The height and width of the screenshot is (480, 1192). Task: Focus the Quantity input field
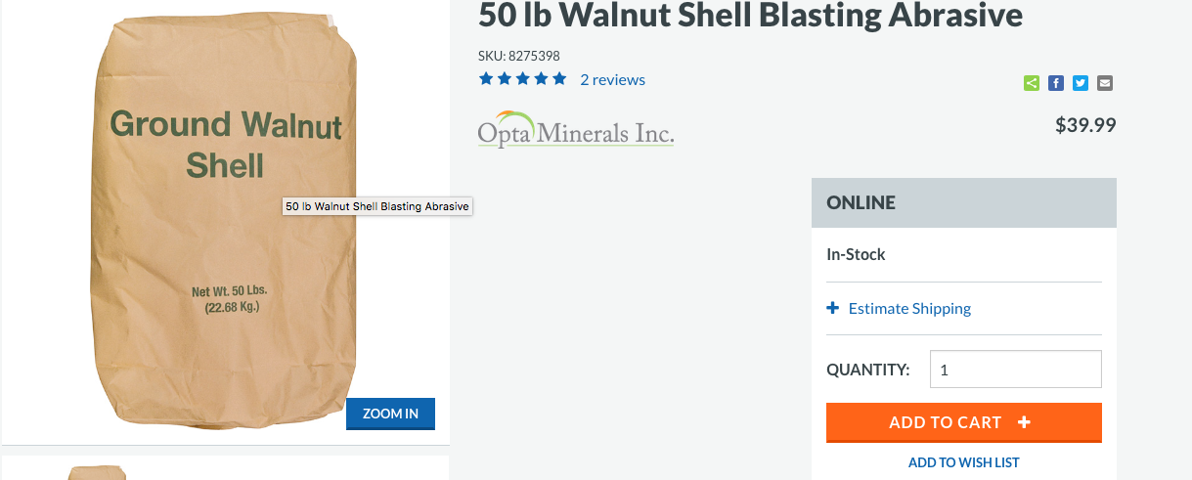point(1015,370)
